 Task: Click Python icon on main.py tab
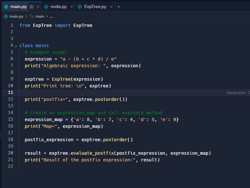click(6, 7)
